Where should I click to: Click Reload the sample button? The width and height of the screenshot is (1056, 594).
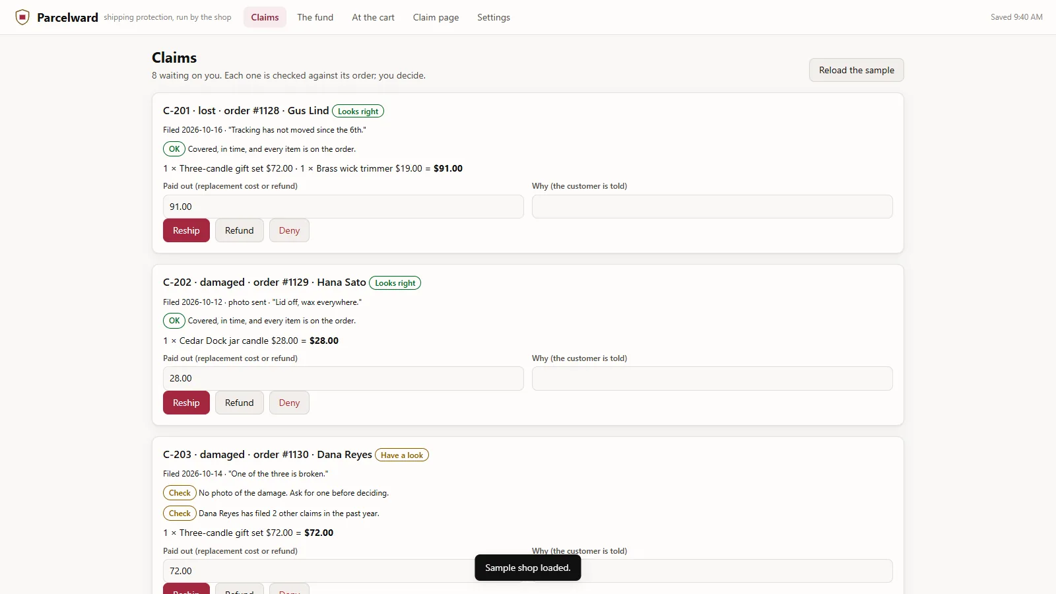click(x=857, y=70)
